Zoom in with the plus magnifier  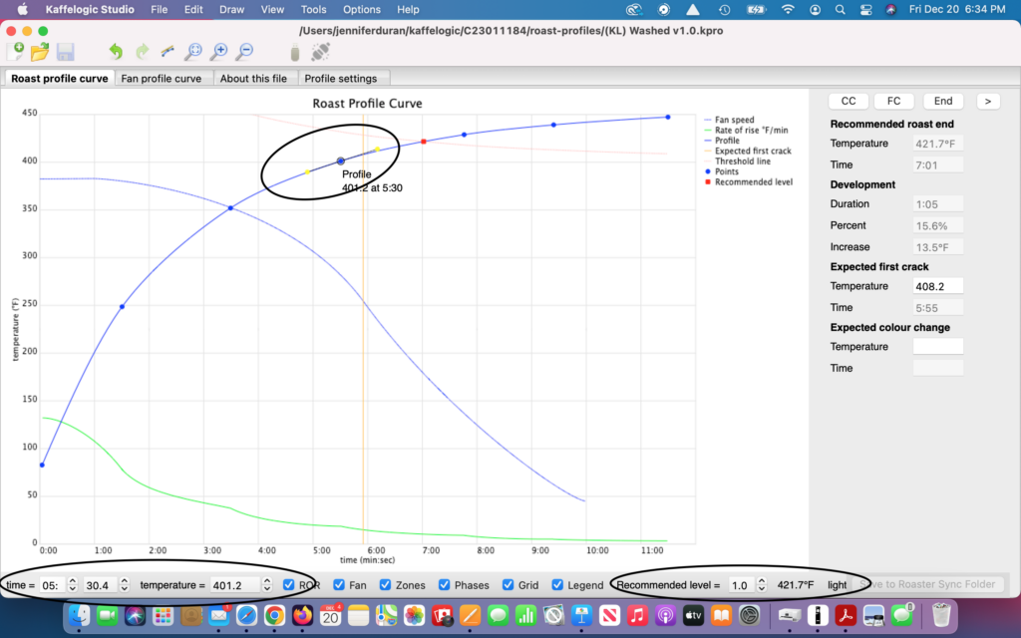219,52
